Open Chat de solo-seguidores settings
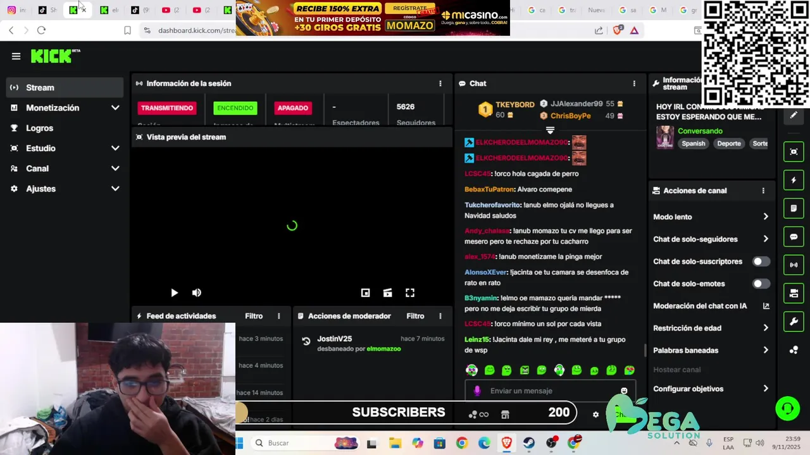Viewport: 810px width, 455px height. click(x=711, y=240)
